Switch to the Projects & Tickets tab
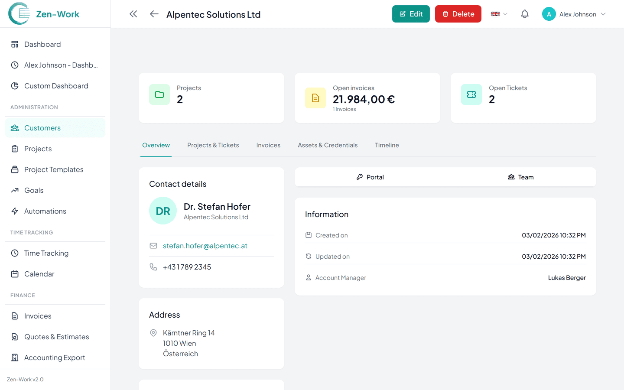Screen dimensions: 624x390 coord(213,145)
